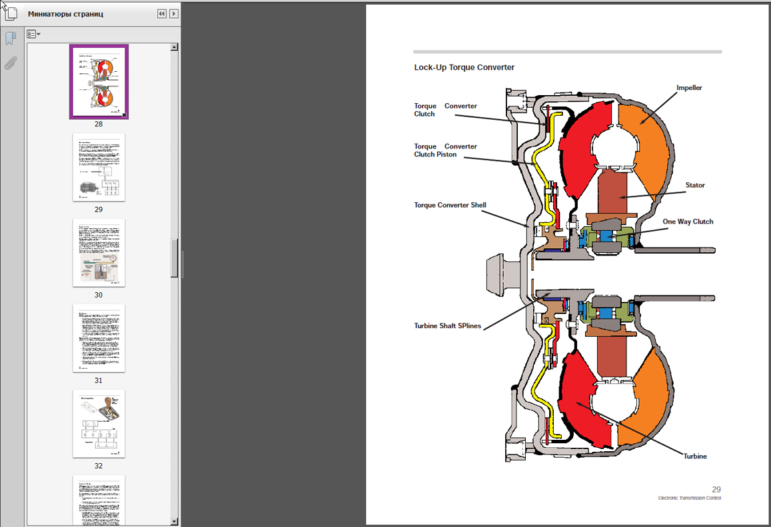Click the "Turbine Shaft SPlines" label
The width and height of the screenshot is (771, 527).
(x=447, y=326)
